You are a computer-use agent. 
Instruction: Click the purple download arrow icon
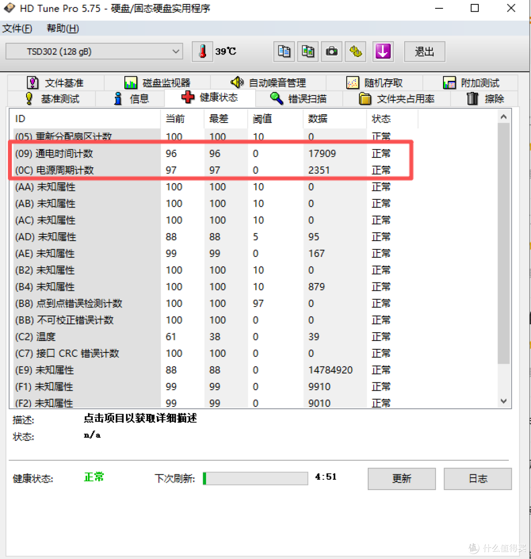pyautogui.click(x=383, y=52)
